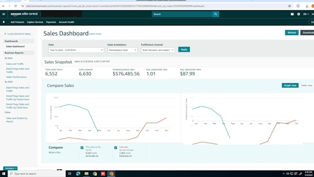The height and width of the screenshot is (177, 314).
Task: Bookmark this page with the star icon
Action: coord(290,6)
